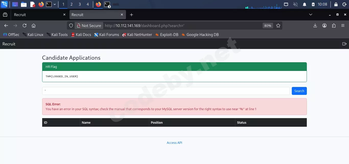Screen dimensions: 349x164
Task: Open the Google Hacking DB bookmark
Action: click(x=200, y=35)
